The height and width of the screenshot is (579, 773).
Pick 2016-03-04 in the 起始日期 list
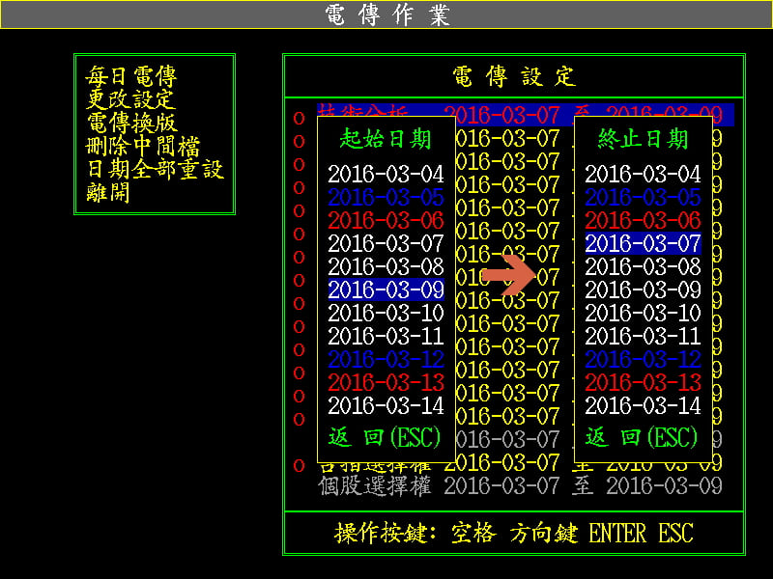(x=386, y=175)
